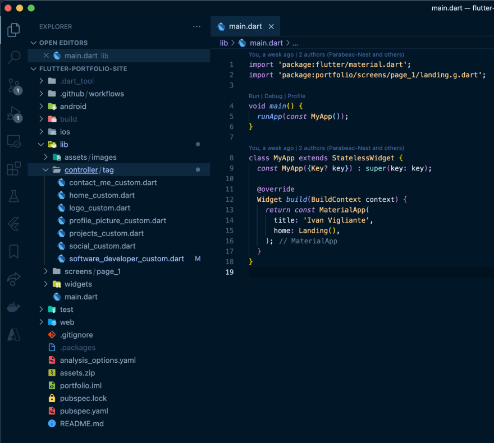494x443 pixels.
Task: Open projects_custom.dart file
Action: coord(106,233)
